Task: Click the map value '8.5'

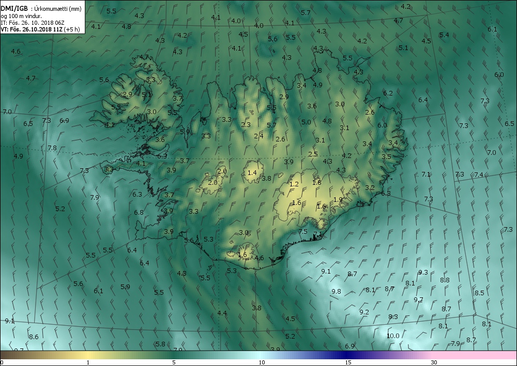Action: coord(479,293)
